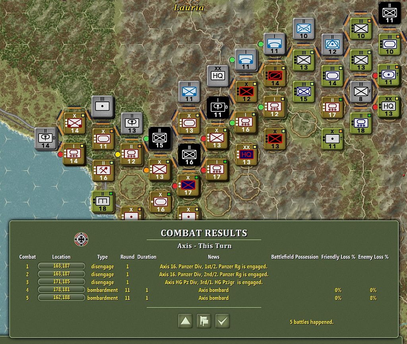
Task: Select gray artillery III counter without number
Action: 103,107
